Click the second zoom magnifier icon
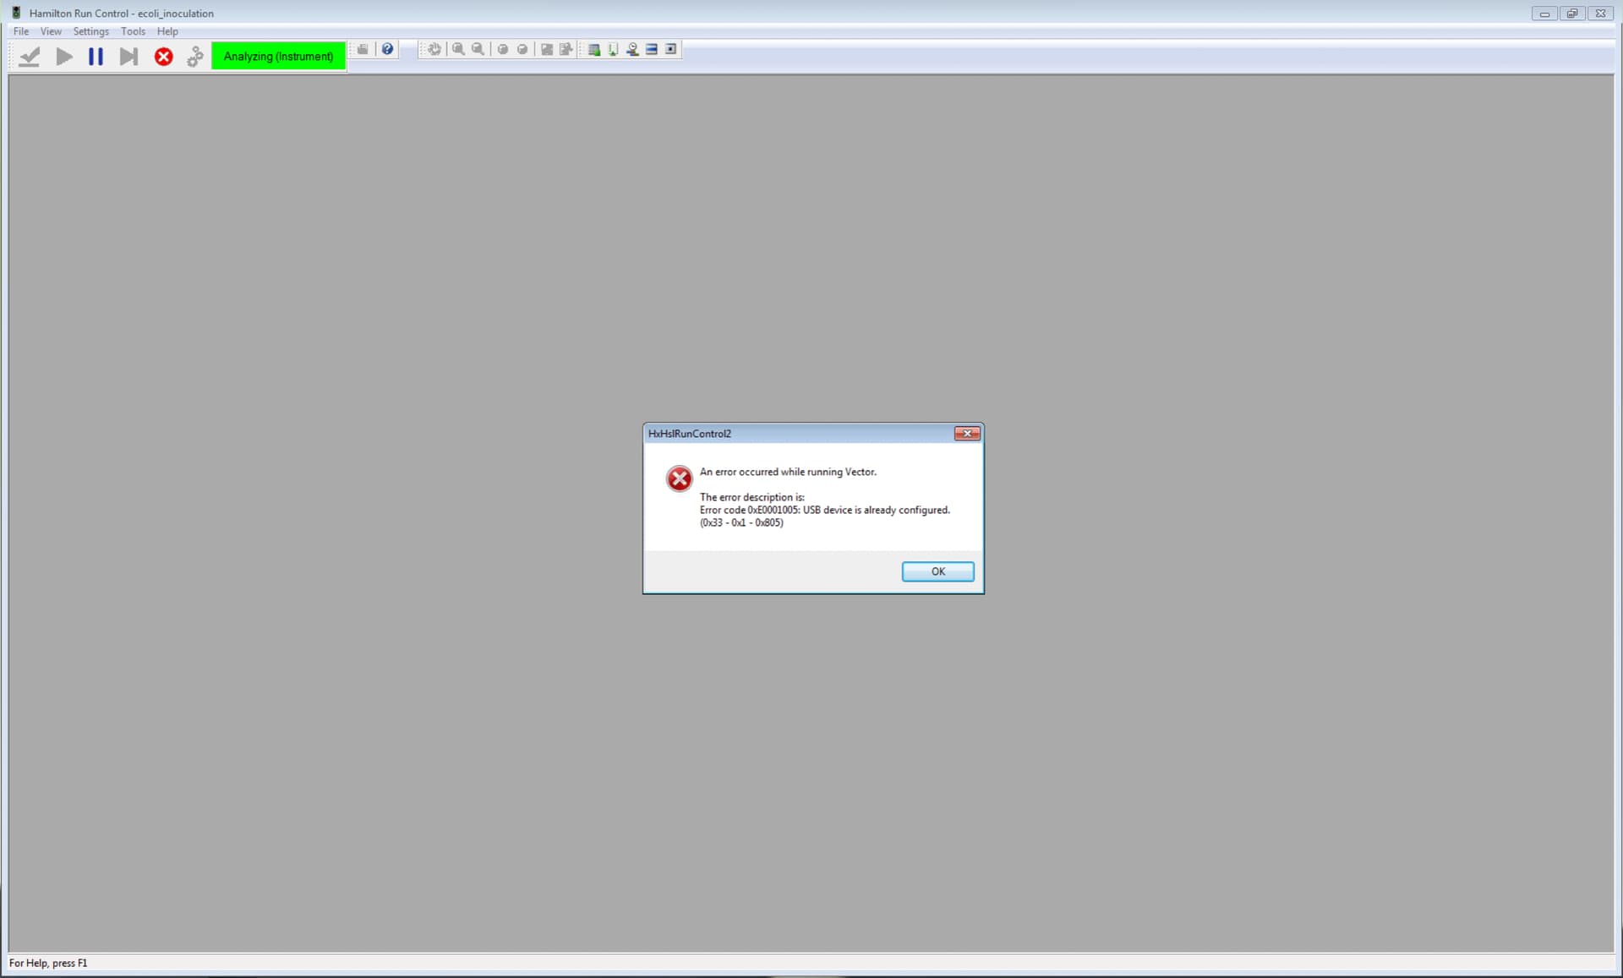The width and height of the screenshot is (1623, 978). click(478, 49)
